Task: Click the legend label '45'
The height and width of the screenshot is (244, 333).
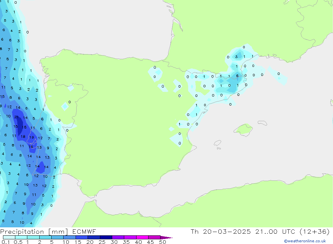Action: [151, 242]
